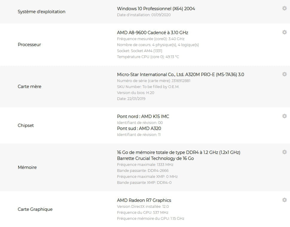290x227 pixels.
Task: Click the Chipset row gear icon
Action: click(x=284, y=116)
